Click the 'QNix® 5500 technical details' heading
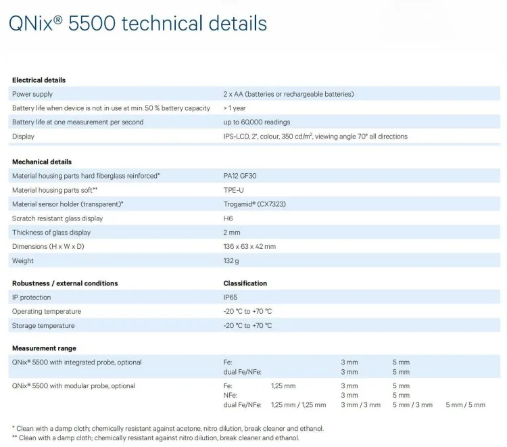This screenshot has height=447, width=507. pos(138,24)
